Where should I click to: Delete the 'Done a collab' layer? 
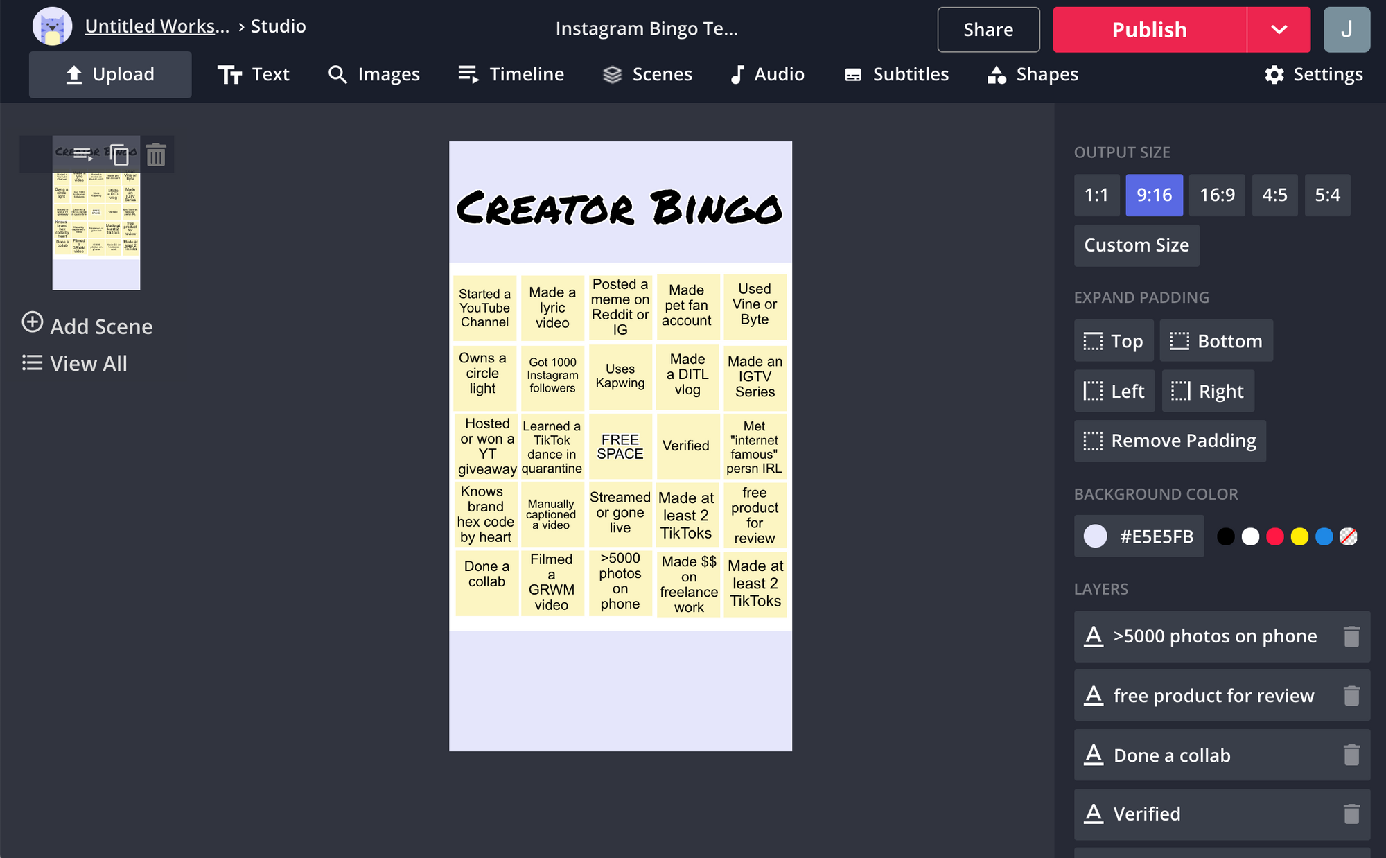tap(1351, 755)
